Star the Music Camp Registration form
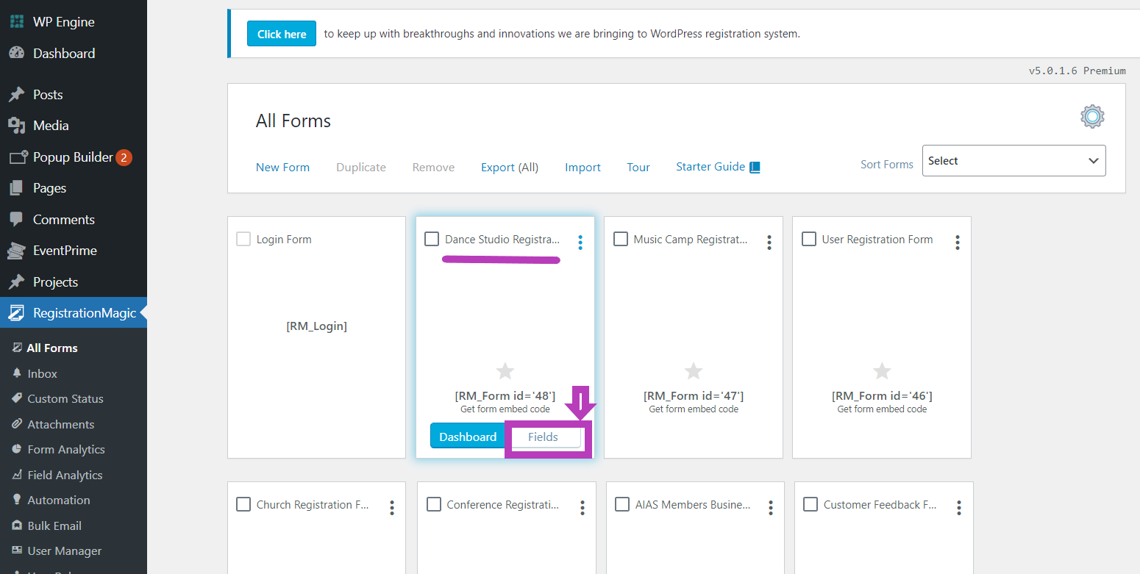Screen dimensions: 1140x574 [x=693, y=371]
